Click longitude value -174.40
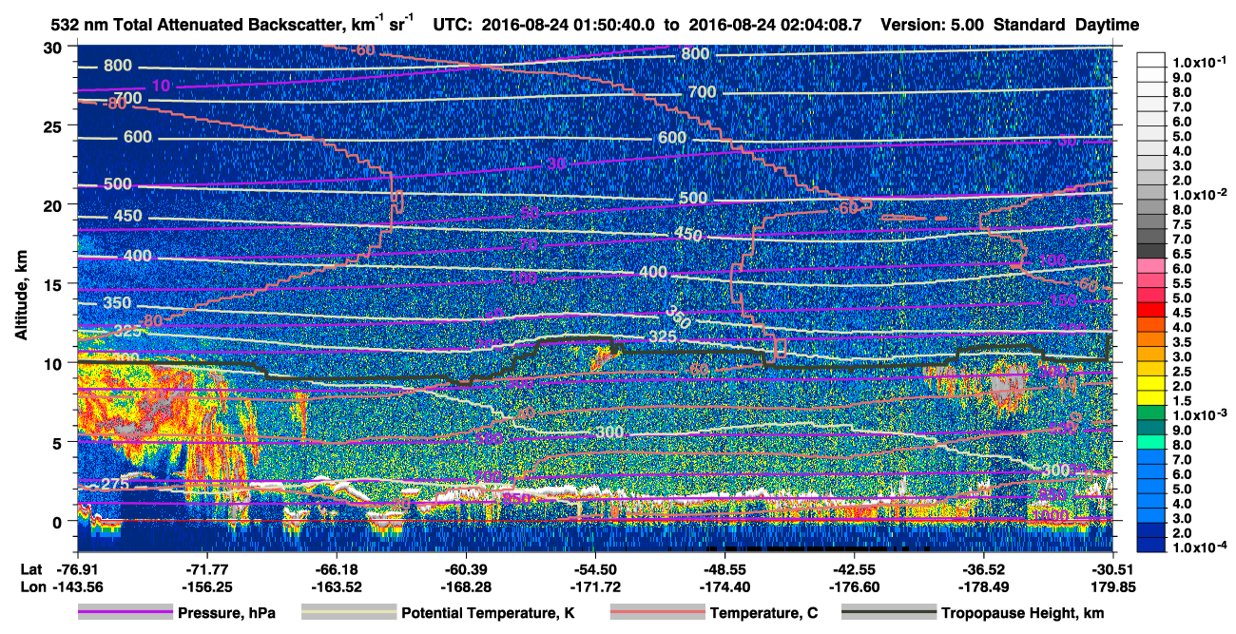This screenshot has width=1236, height=634. click(x=724, y=587)
